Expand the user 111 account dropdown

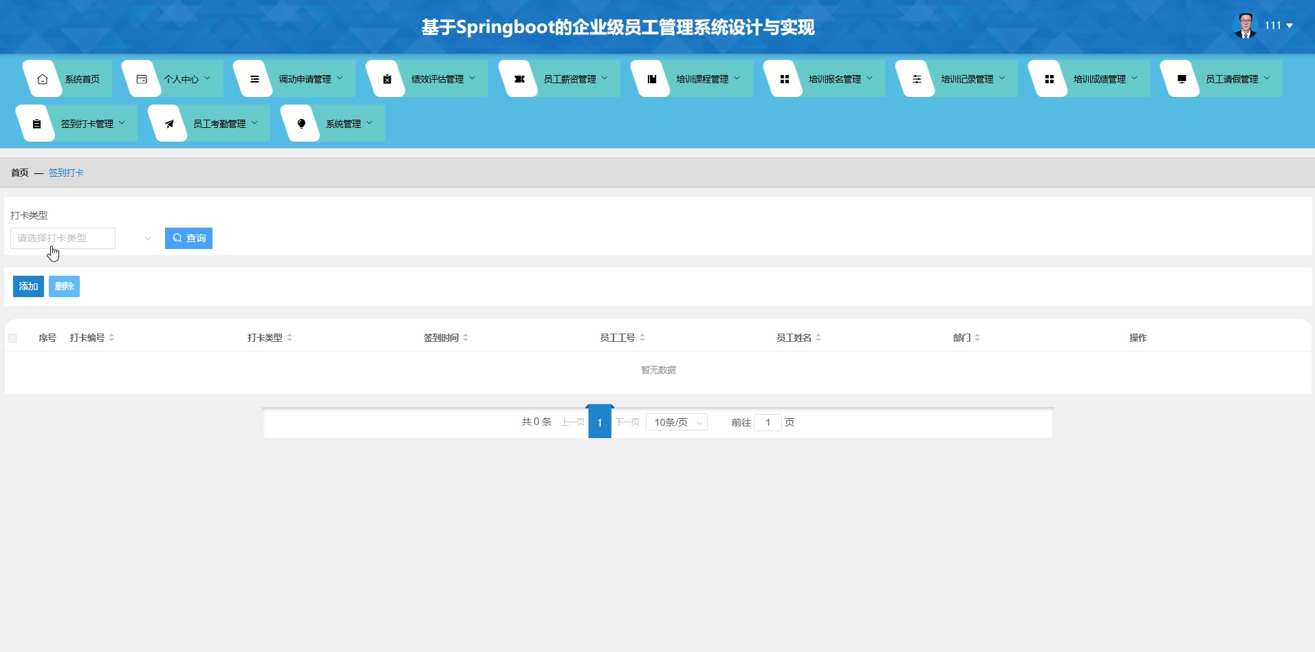pos(1276,25)
